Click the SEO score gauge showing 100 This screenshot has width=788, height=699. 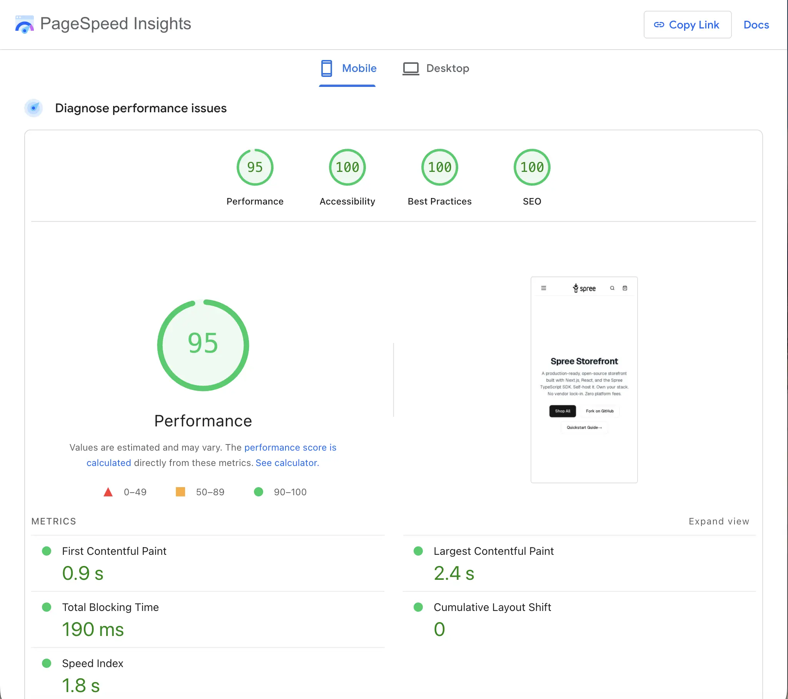tap(532, 167)
